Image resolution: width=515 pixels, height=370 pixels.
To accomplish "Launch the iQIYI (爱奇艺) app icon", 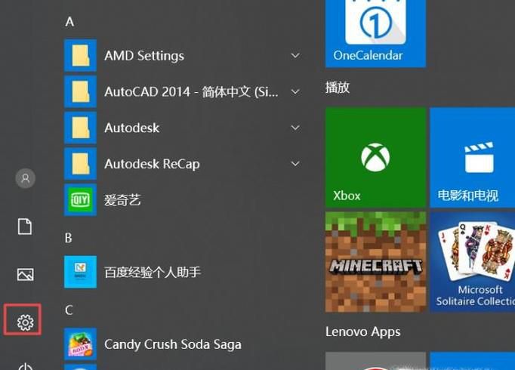I will click(80, 200).
